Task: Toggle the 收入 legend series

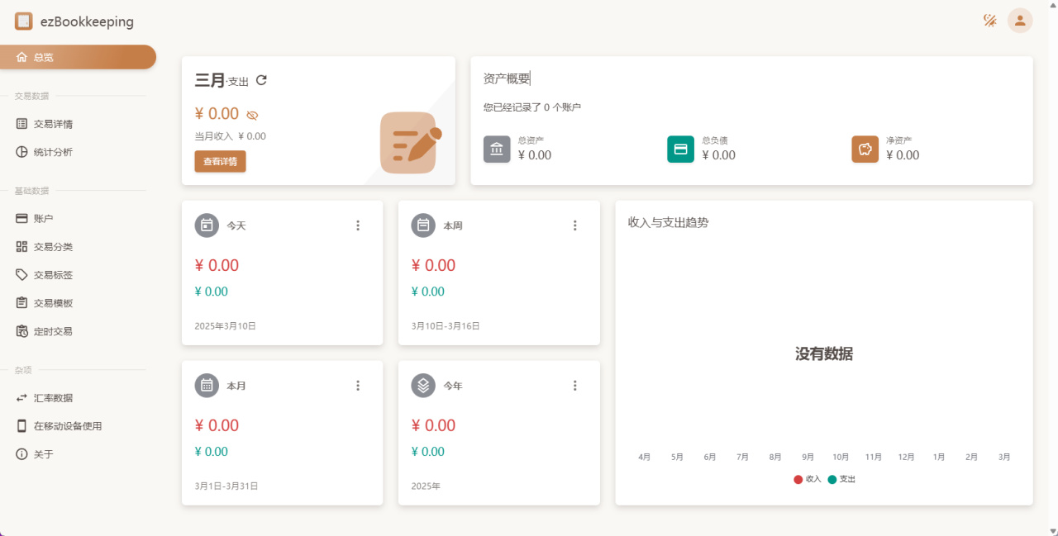Action: tap(808, 479)
